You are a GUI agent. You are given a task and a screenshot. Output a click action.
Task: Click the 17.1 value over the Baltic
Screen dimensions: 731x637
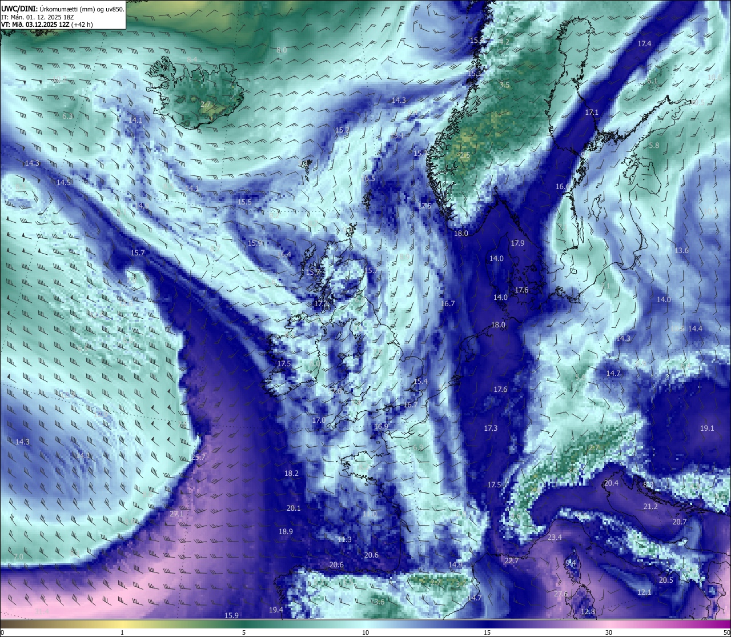[x=592, y=112]
